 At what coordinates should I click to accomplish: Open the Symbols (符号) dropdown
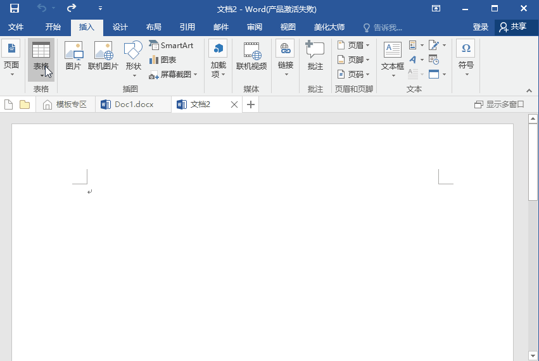[466, 59]
